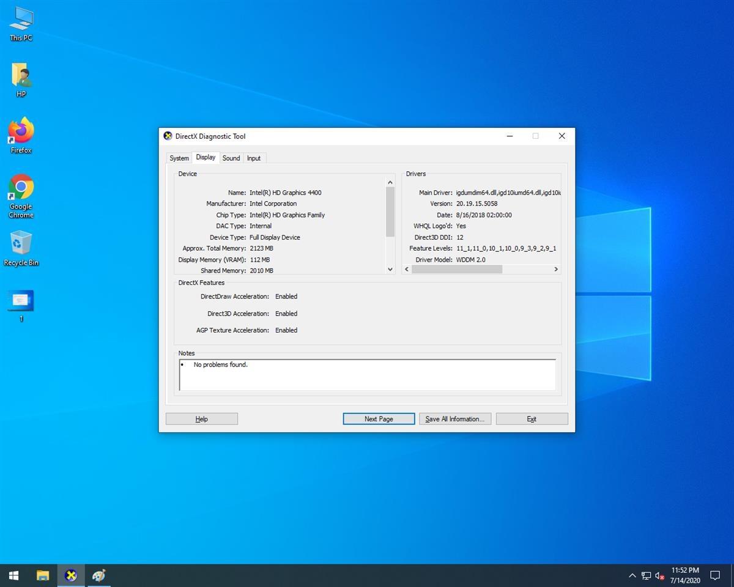Click the Exit button
734x587 pixels.
(x=532, y=419)
